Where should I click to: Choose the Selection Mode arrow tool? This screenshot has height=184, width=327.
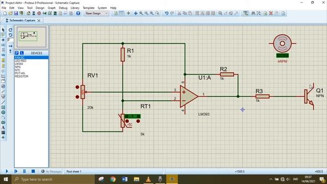(3, 30)
